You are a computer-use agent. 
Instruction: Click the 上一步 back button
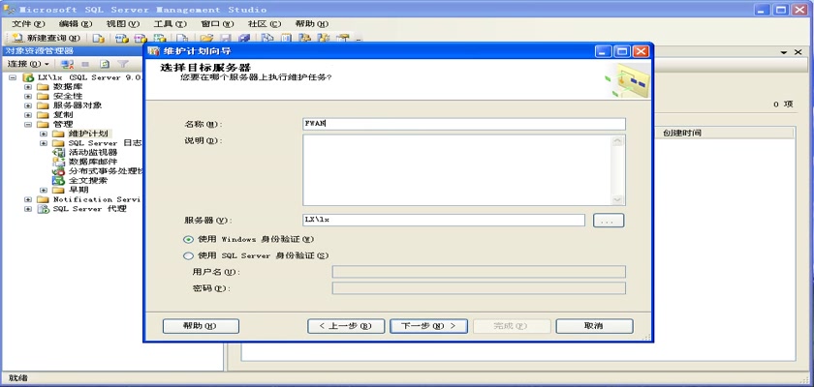pyautogui.click(x=346, y=326)
